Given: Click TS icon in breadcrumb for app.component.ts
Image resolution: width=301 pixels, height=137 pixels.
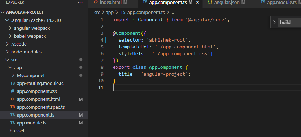Looking at the screenshot, I should coord(123,13).
